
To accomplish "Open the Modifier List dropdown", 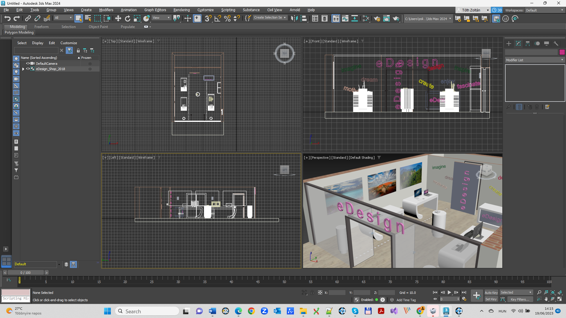I will [534, 60].
